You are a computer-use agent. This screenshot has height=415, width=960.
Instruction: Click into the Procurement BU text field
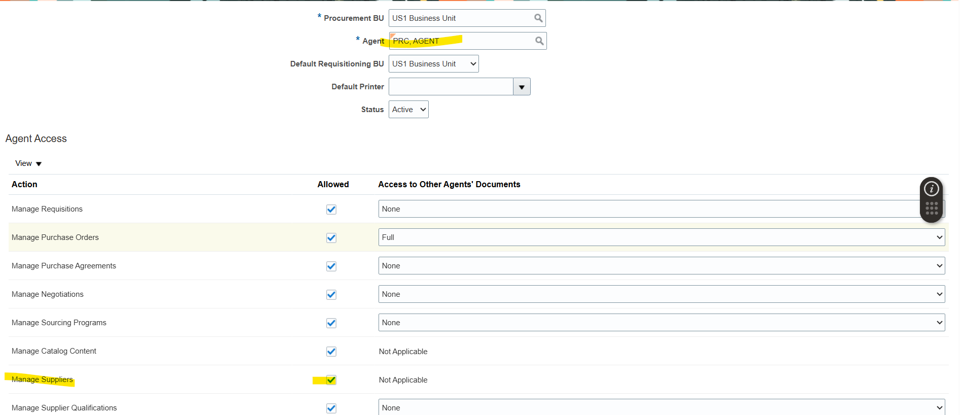pos(459,18)
